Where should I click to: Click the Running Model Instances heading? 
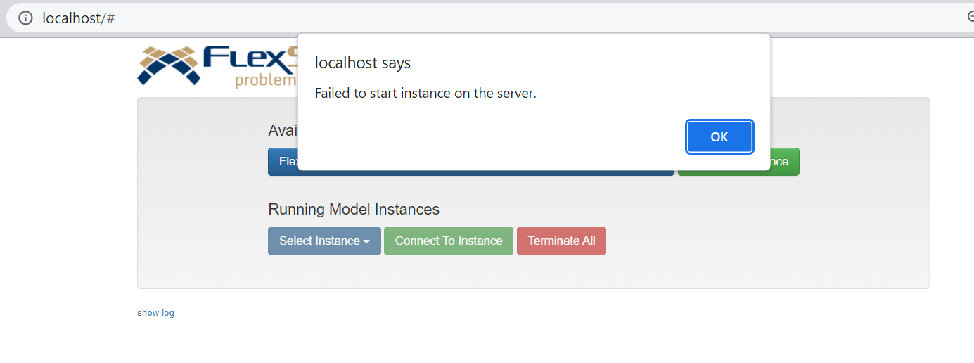354,209
